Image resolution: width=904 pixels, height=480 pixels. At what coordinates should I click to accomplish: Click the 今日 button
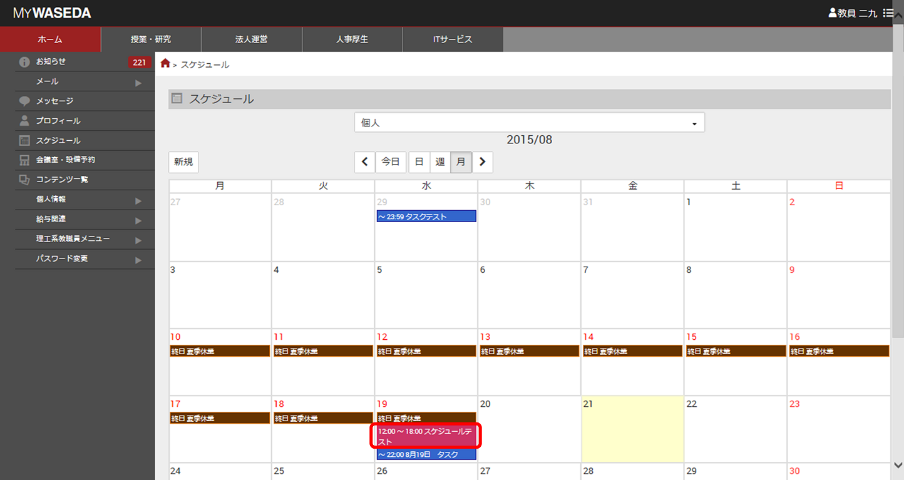(x=391, y=162)
